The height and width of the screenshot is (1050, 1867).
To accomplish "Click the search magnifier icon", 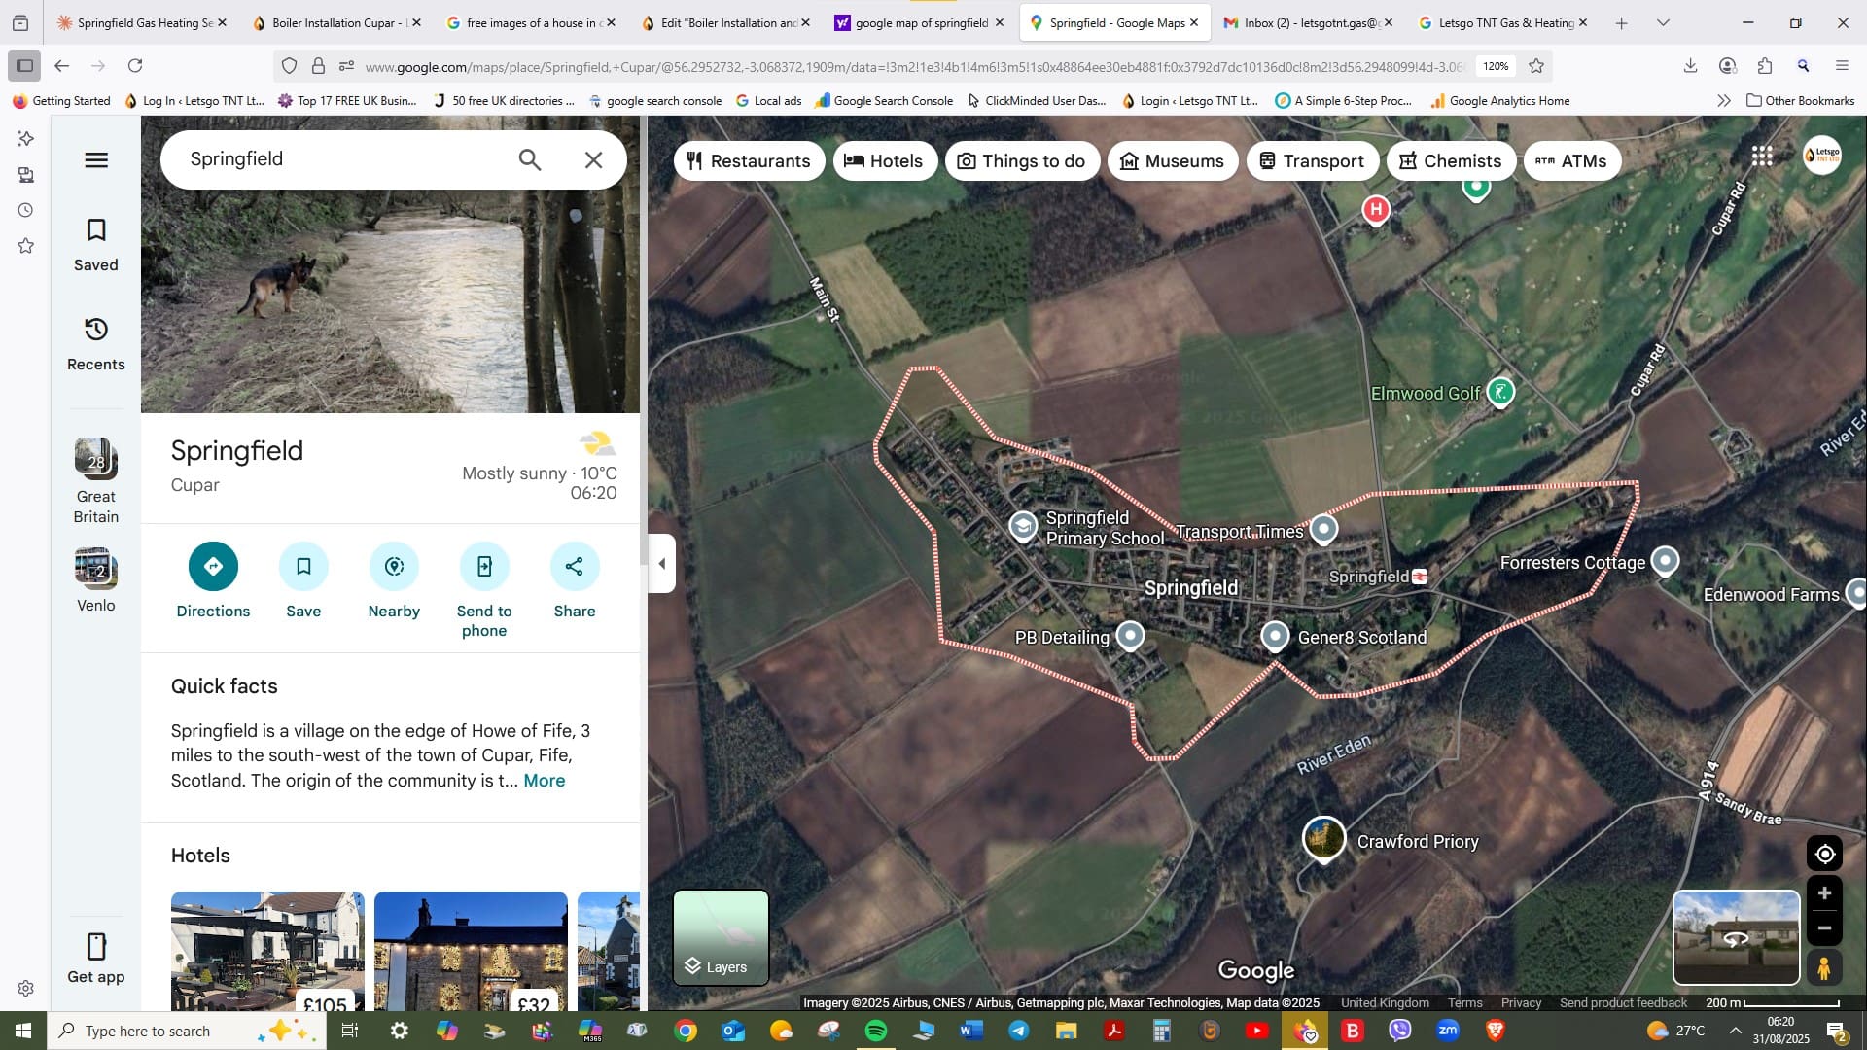I will click(x=530, y=159).
